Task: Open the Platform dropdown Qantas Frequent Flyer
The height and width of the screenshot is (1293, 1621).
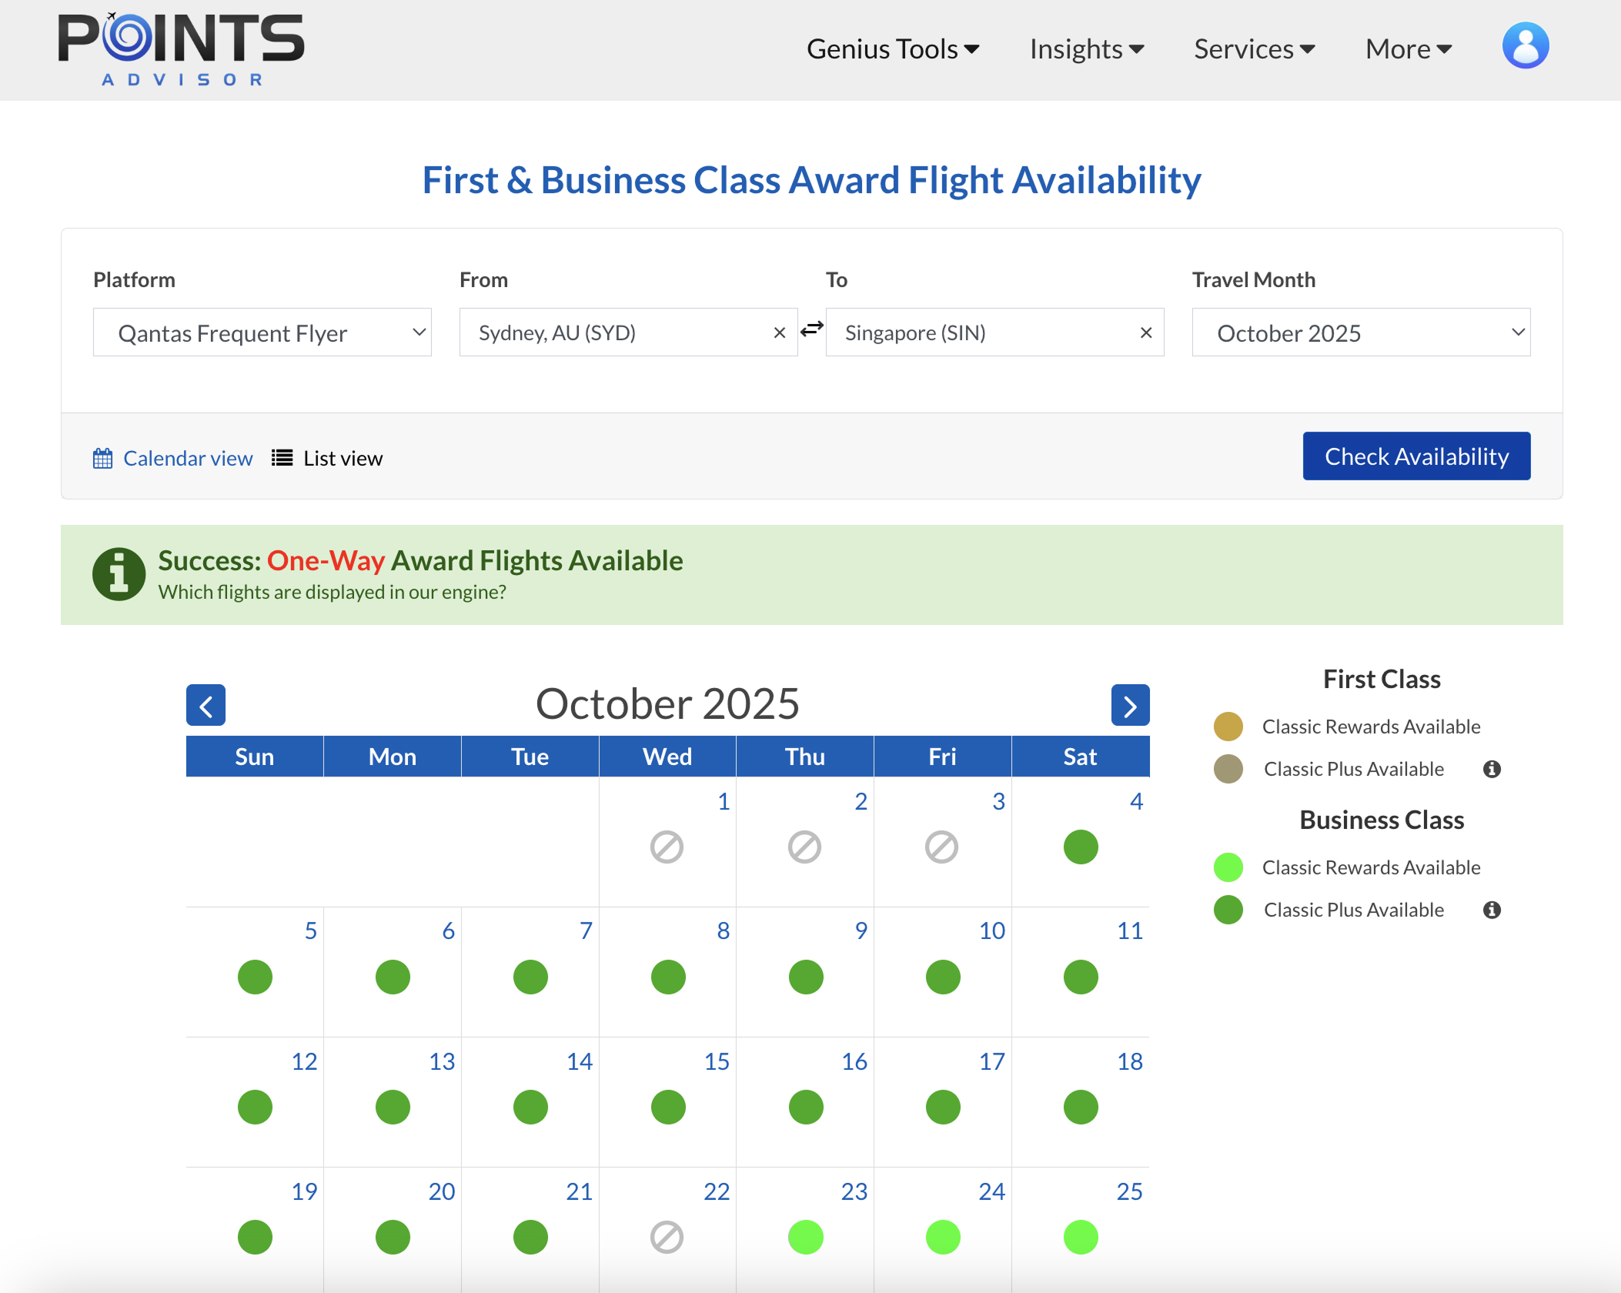Action: click(262, 332)
